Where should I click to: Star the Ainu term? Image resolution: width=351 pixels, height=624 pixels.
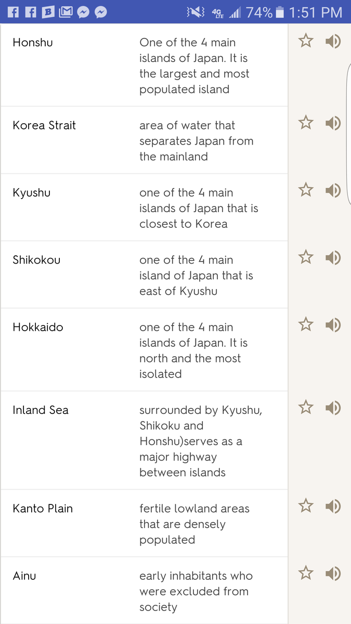306,574
